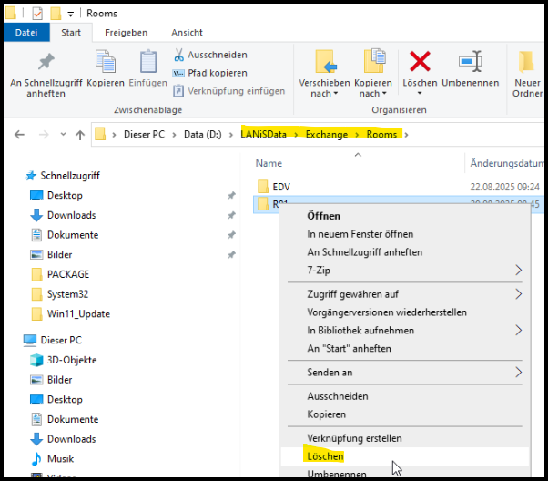Image resolution: width=548 pixels, height=481 pixels.
Task: Expand the Senden an submenu
Action: pos(519,373)
